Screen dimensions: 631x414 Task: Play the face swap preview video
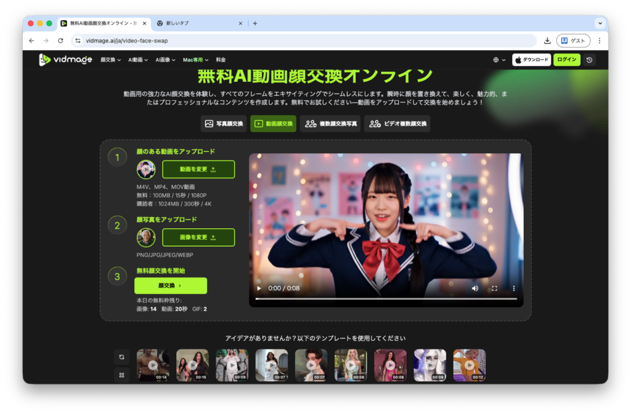(x=259, y=288)
